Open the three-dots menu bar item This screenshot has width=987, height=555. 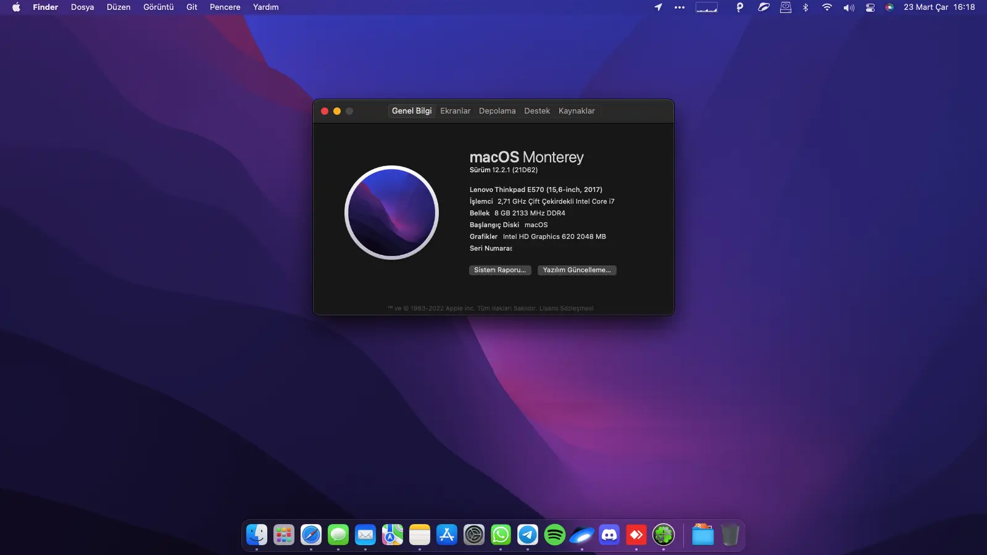point(680,7)
